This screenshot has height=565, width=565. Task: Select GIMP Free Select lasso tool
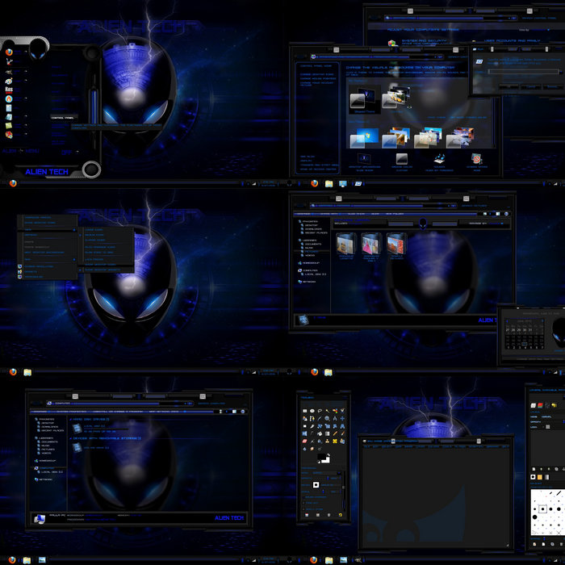click(320, 411)
